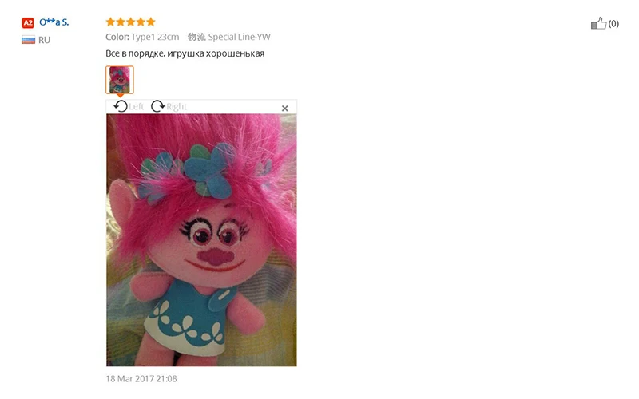
Task: Click the review date 18 Mar 2017
Action: pos(129,378)
